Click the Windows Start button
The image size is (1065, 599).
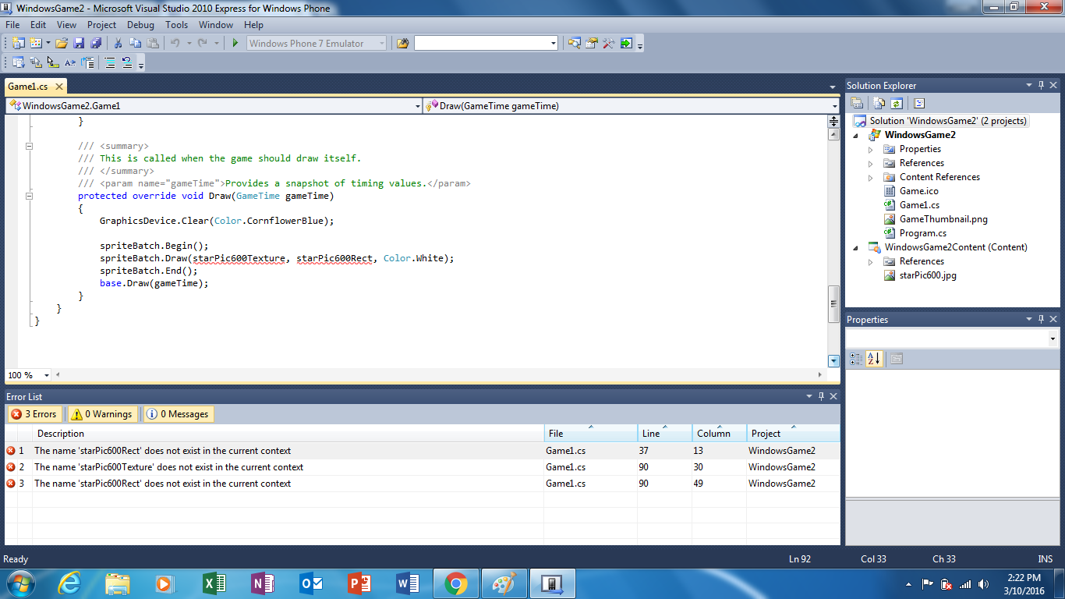click(x=19, y=583)
